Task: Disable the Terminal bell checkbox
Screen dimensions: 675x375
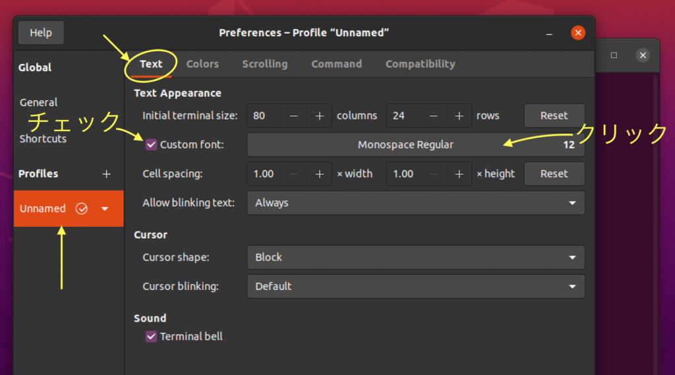Action: pos(152,336)
